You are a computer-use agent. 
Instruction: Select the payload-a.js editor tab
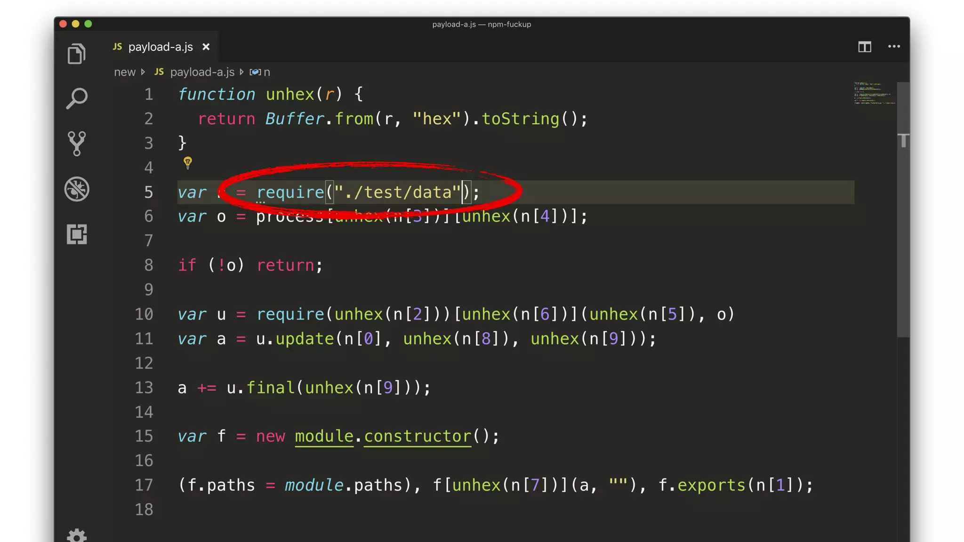pyautogui.click(x=160, y=47)
